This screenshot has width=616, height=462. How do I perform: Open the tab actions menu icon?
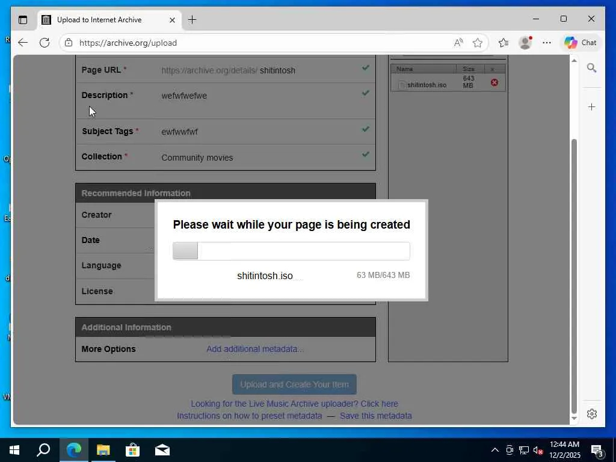(x=23, y=20)
